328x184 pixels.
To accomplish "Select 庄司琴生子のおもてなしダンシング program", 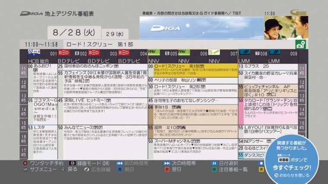I will pos(193,101).
